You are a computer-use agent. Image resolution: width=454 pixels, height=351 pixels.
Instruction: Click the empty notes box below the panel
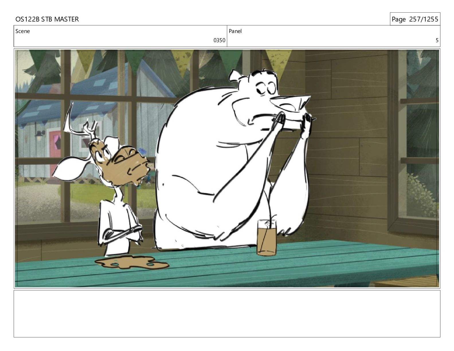(x=227, y=314)
